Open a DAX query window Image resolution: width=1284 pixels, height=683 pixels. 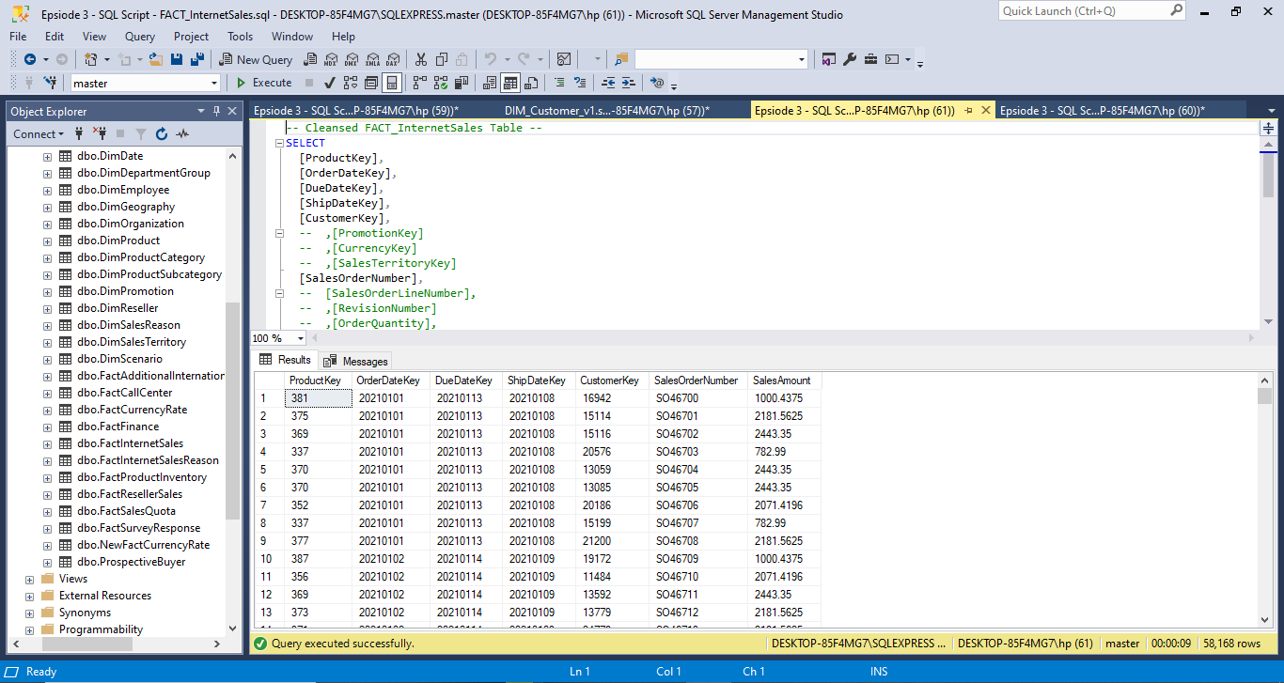pyautogui.click(x=393, y=59)
